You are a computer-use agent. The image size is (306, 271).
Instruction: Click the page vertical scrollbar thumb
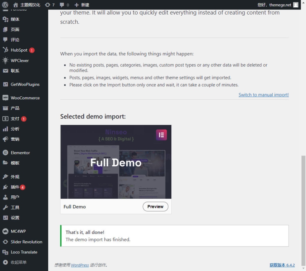tap(303, 210)
